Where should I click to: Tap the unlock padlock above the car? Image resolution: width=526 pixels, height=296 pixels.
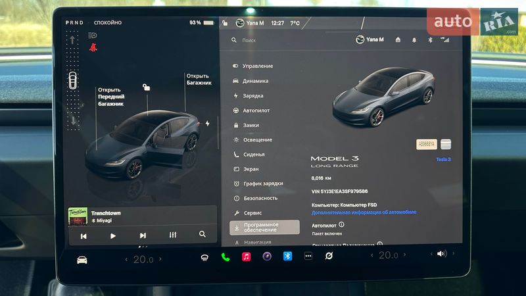(x=146, y=87)
